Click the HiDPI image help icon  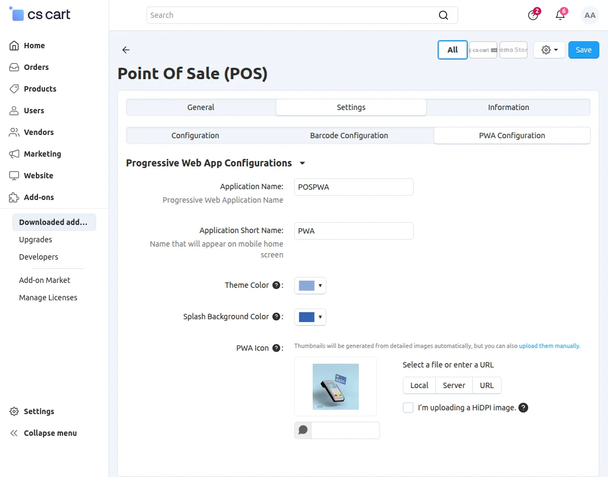click(523, 407)
